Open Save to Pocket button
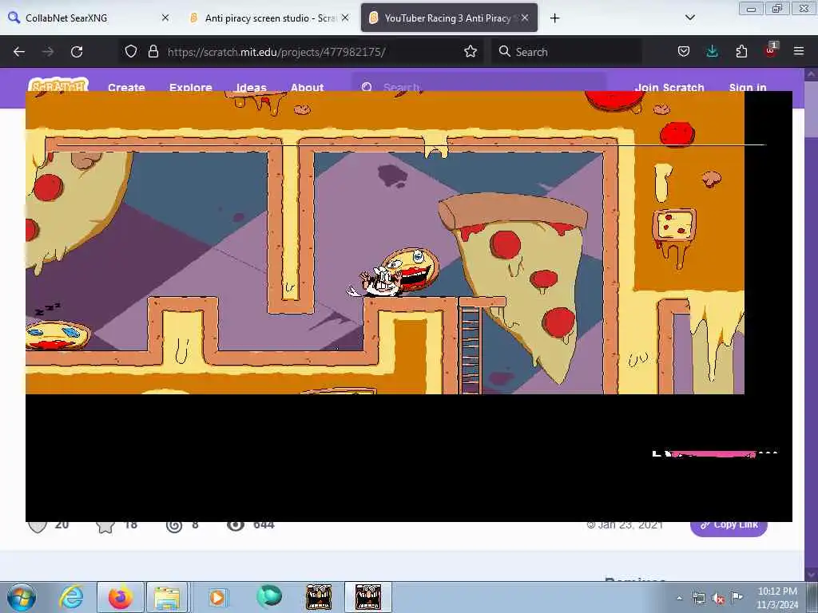 tap(684, 51)
